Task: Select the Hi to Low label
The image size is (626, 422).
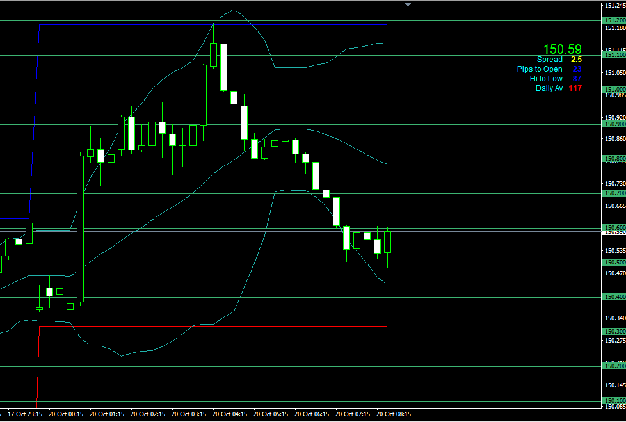Action: (546, 79)
